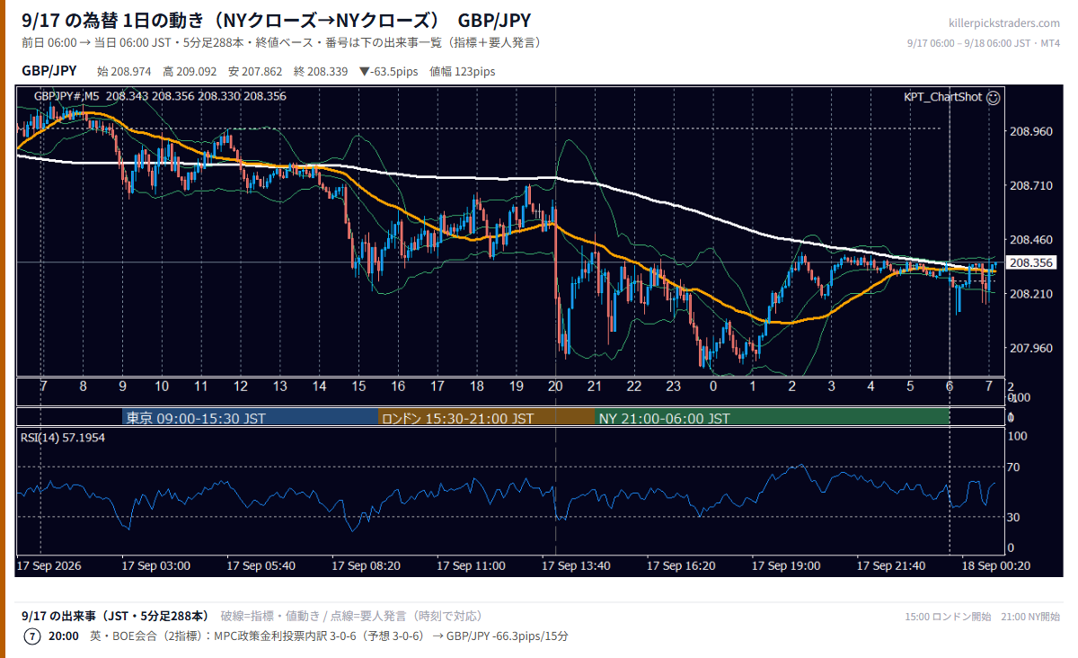This screenshot has height=658, width=1078.
Task: Click the KPT_ChartShot smiley face icon
Action: (x=993, y=97)
